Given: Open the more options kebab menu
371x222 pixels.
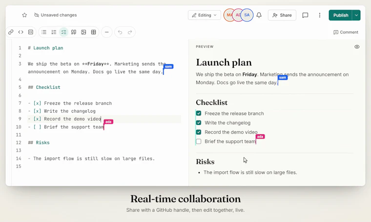Looking at the screenshot, I should (320, 15).
